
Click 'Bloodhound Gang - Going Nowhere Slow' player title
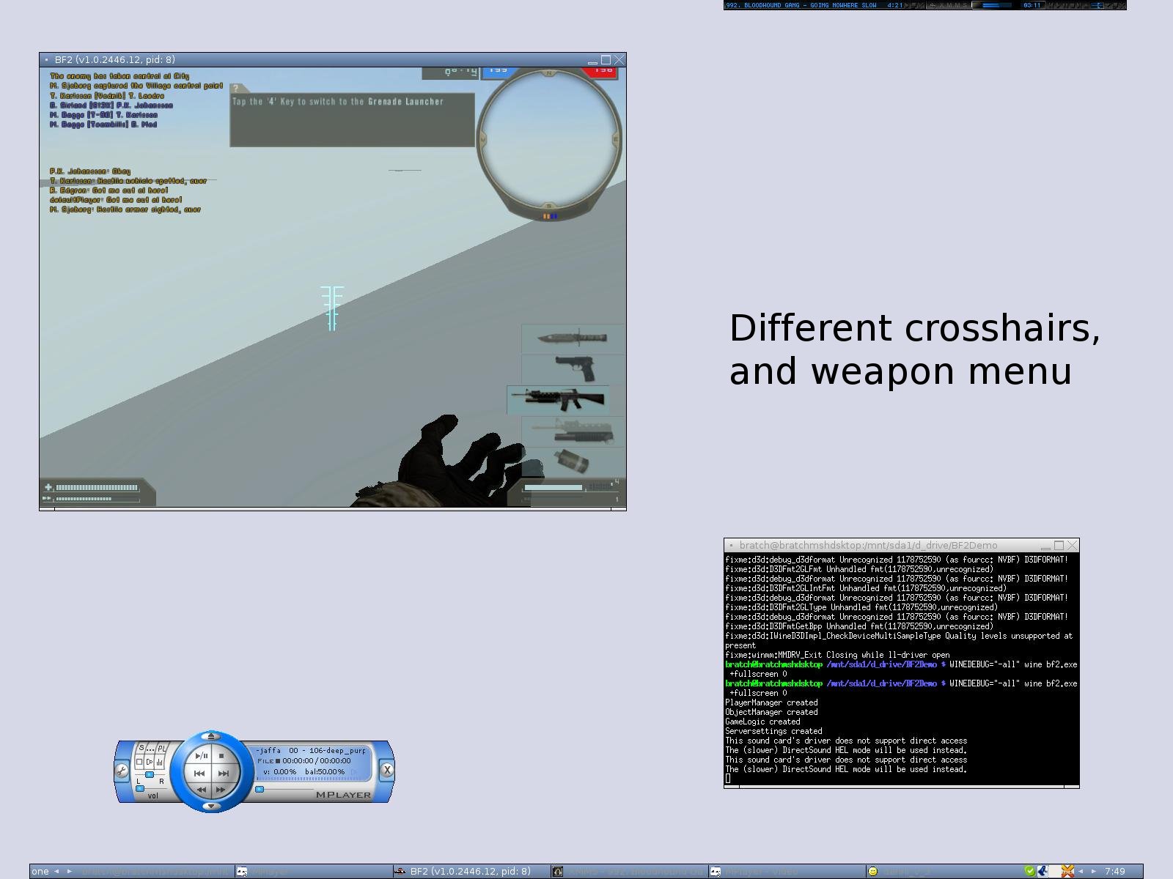tap(801, 5)
